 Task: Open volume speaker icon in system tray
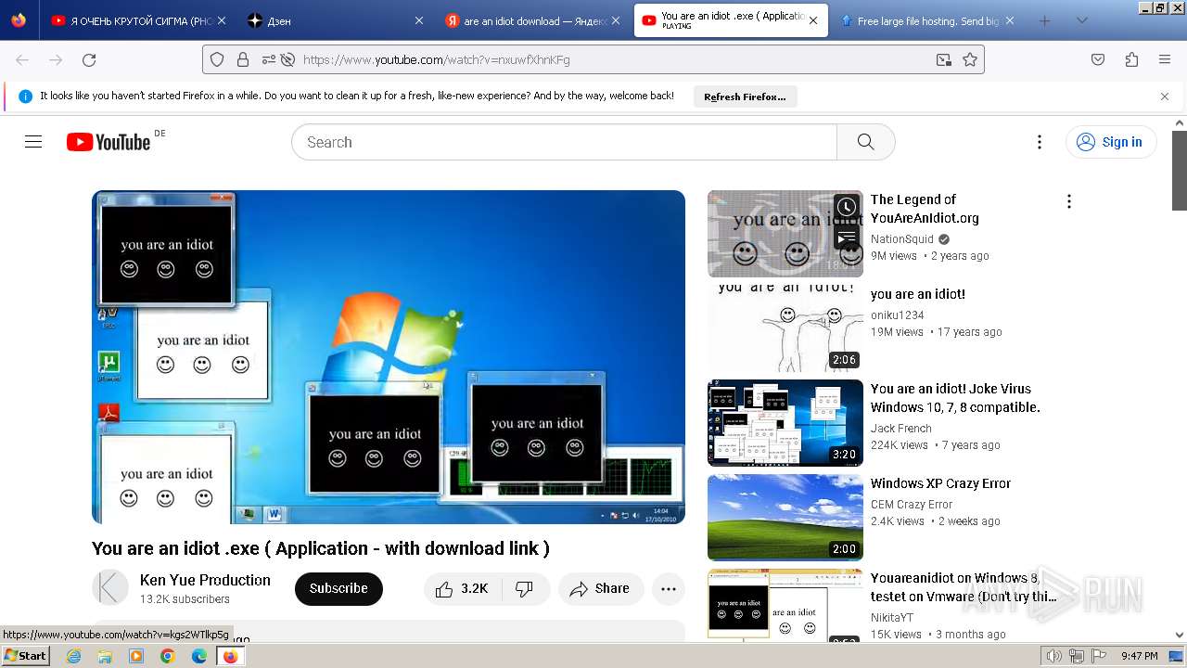1053,656
